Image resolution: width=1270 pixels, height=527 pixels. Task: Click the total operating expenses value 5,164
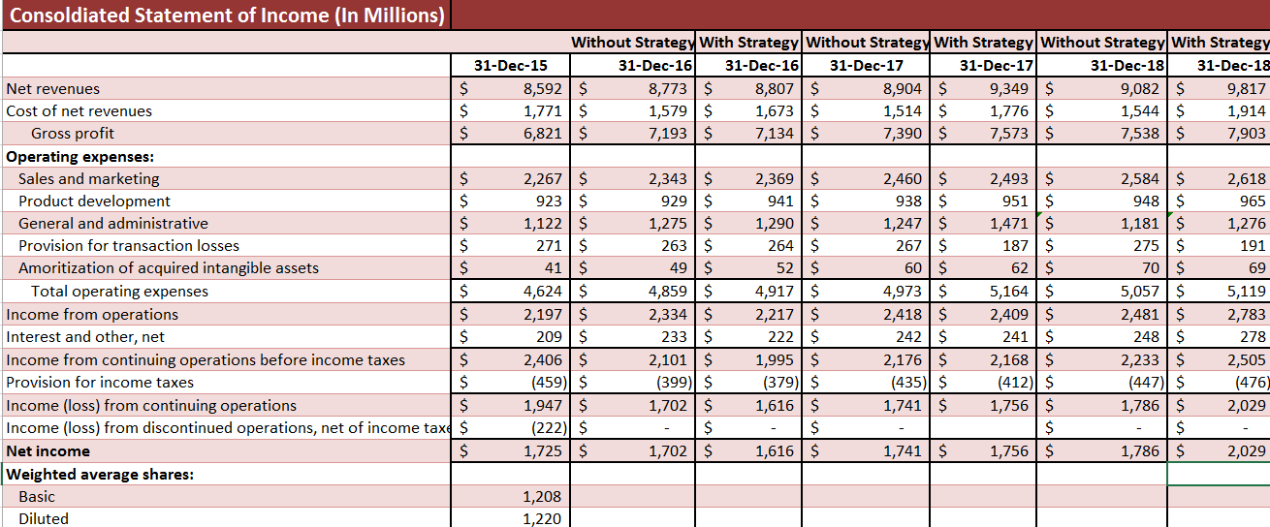tap(1010, 292)
